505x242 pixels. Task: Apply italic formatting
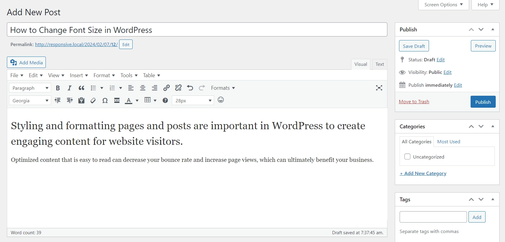(69, 88)
